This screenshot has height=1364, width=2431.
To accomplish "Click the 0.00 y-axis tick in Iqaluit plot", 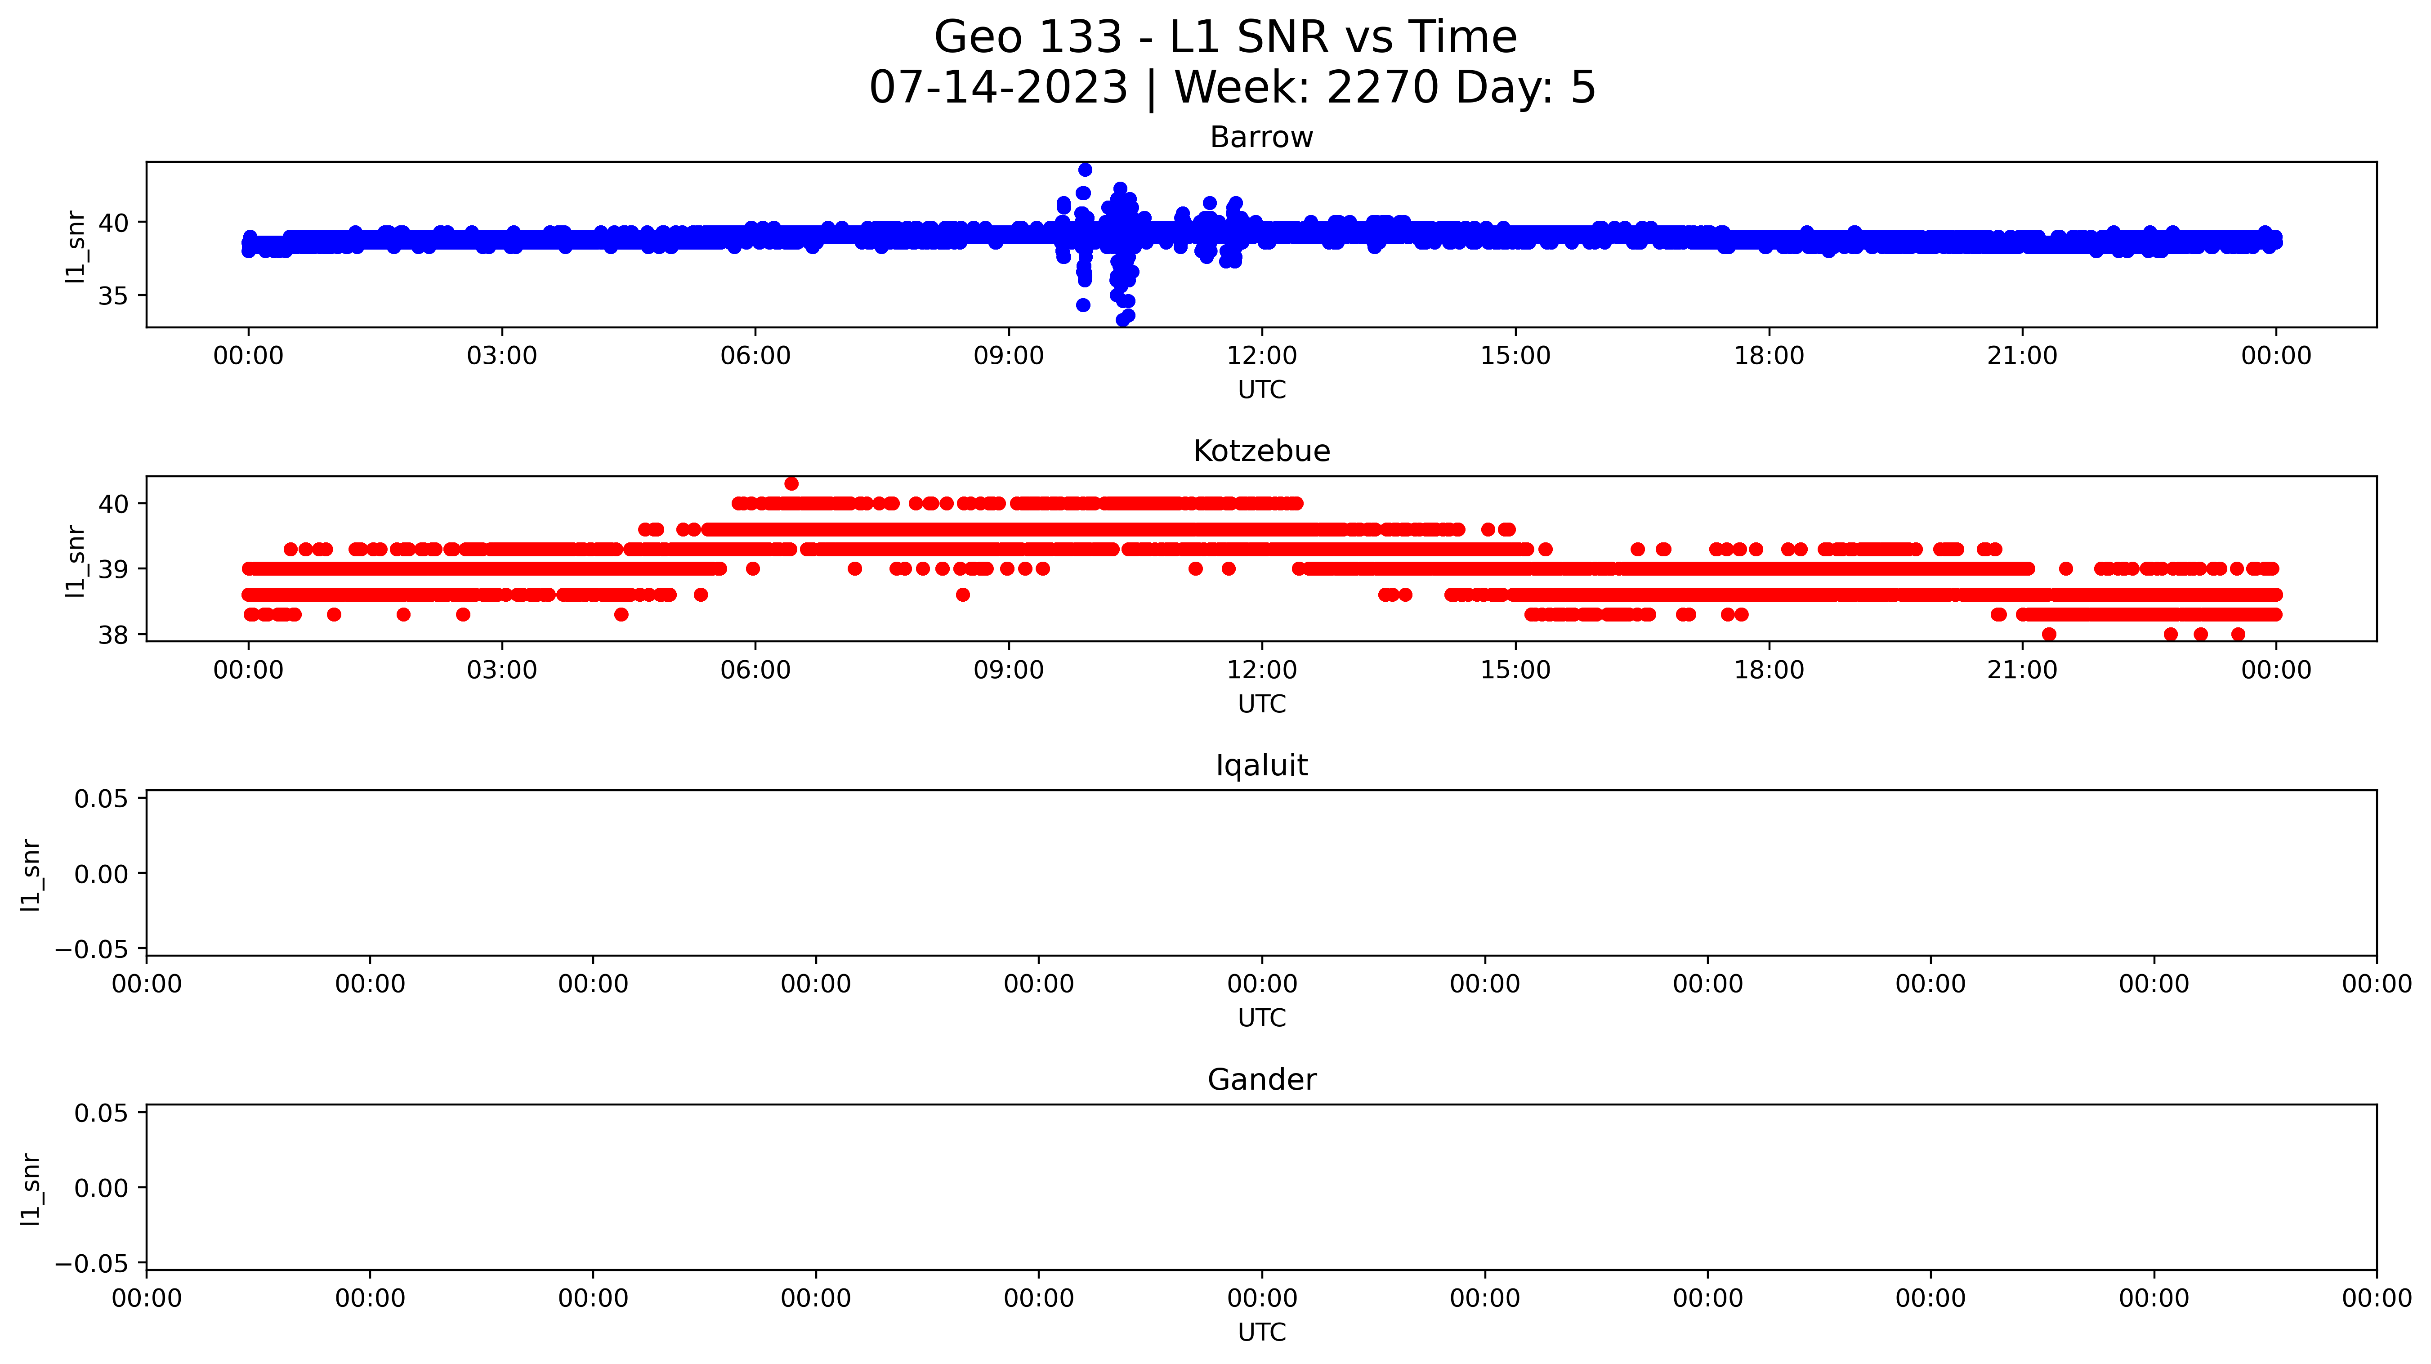I will point(102,874).
